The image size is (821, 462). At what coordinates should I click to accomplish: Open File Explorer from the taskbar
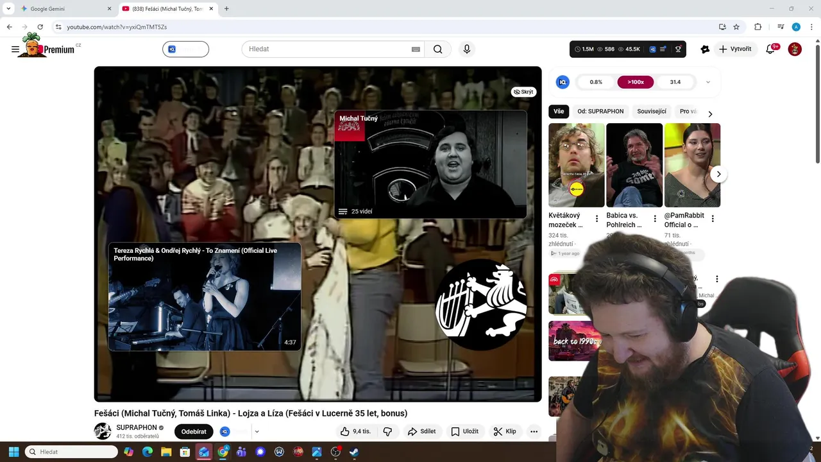[x=166, y=452]
